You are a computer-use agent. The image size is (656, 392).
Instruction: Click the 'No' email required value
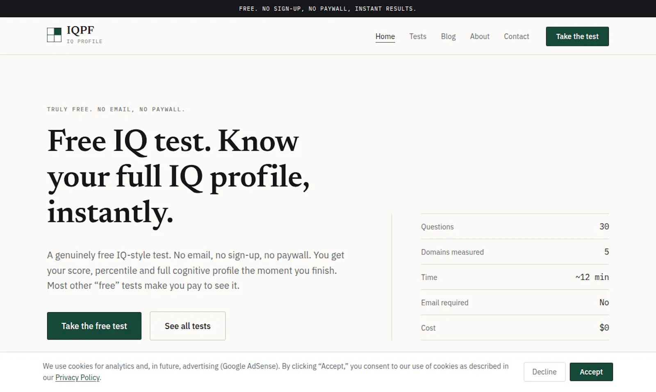click(x=604, y=302)
